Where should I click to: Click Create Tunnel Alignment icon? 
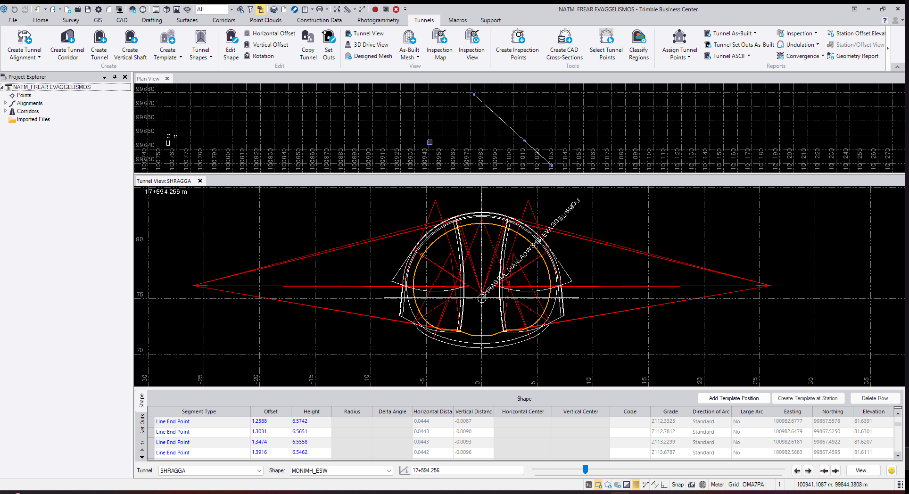(x=25, y=37)
